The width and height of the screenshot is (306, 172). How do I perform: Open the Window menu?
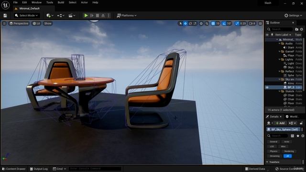click(x=36, y=2)
